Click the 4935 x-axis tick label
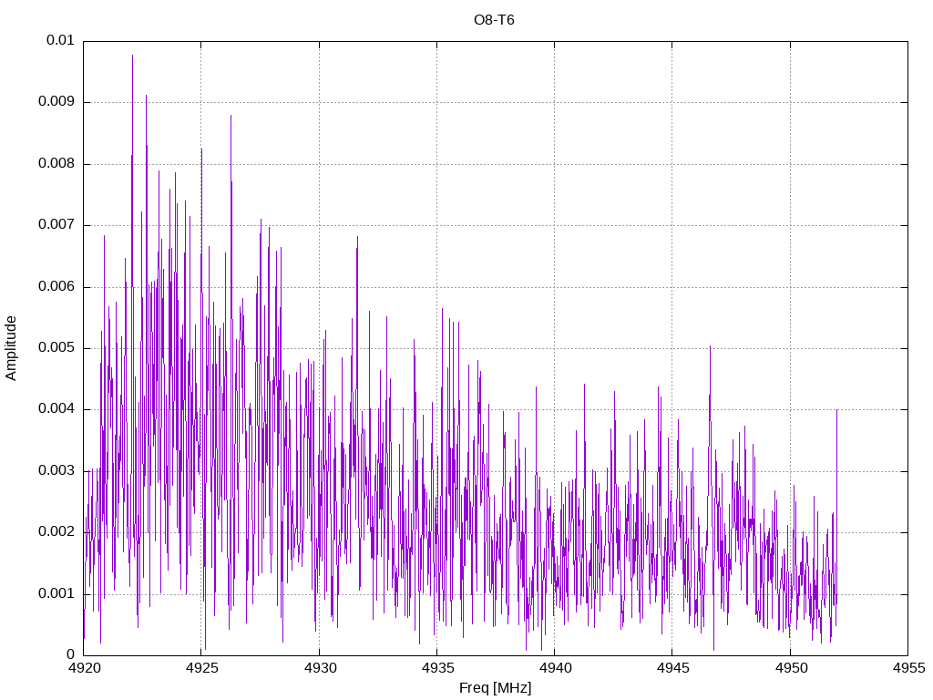933x700 pixels. pos(438,668)
